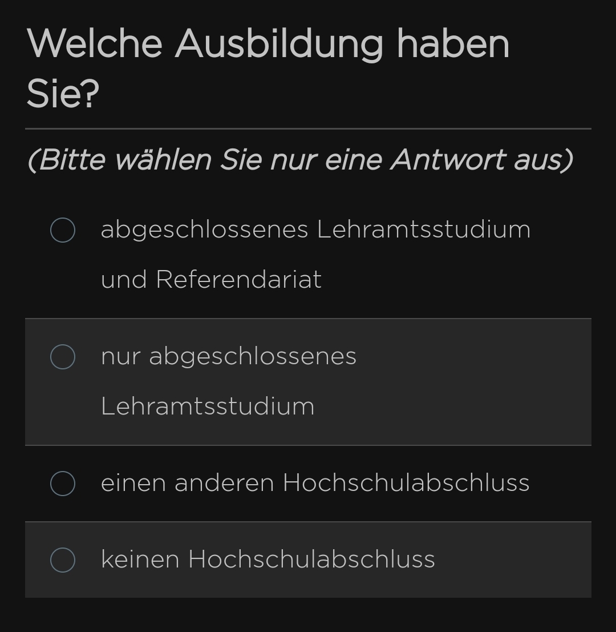Screen dimensions: 616x632
Task: Click the word 'keinen' in last option
Action: (140, 559)
